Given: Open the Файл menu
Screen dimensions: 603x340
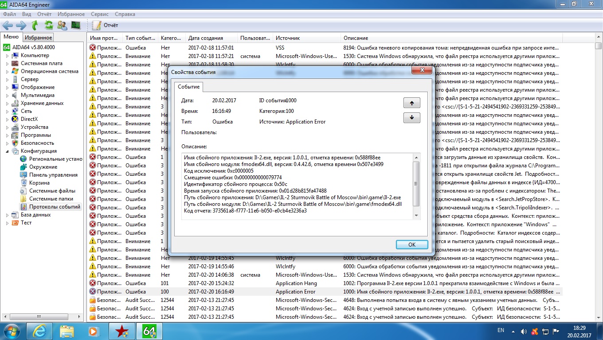Looking at the screenshot, I should [x=9, y=14].
